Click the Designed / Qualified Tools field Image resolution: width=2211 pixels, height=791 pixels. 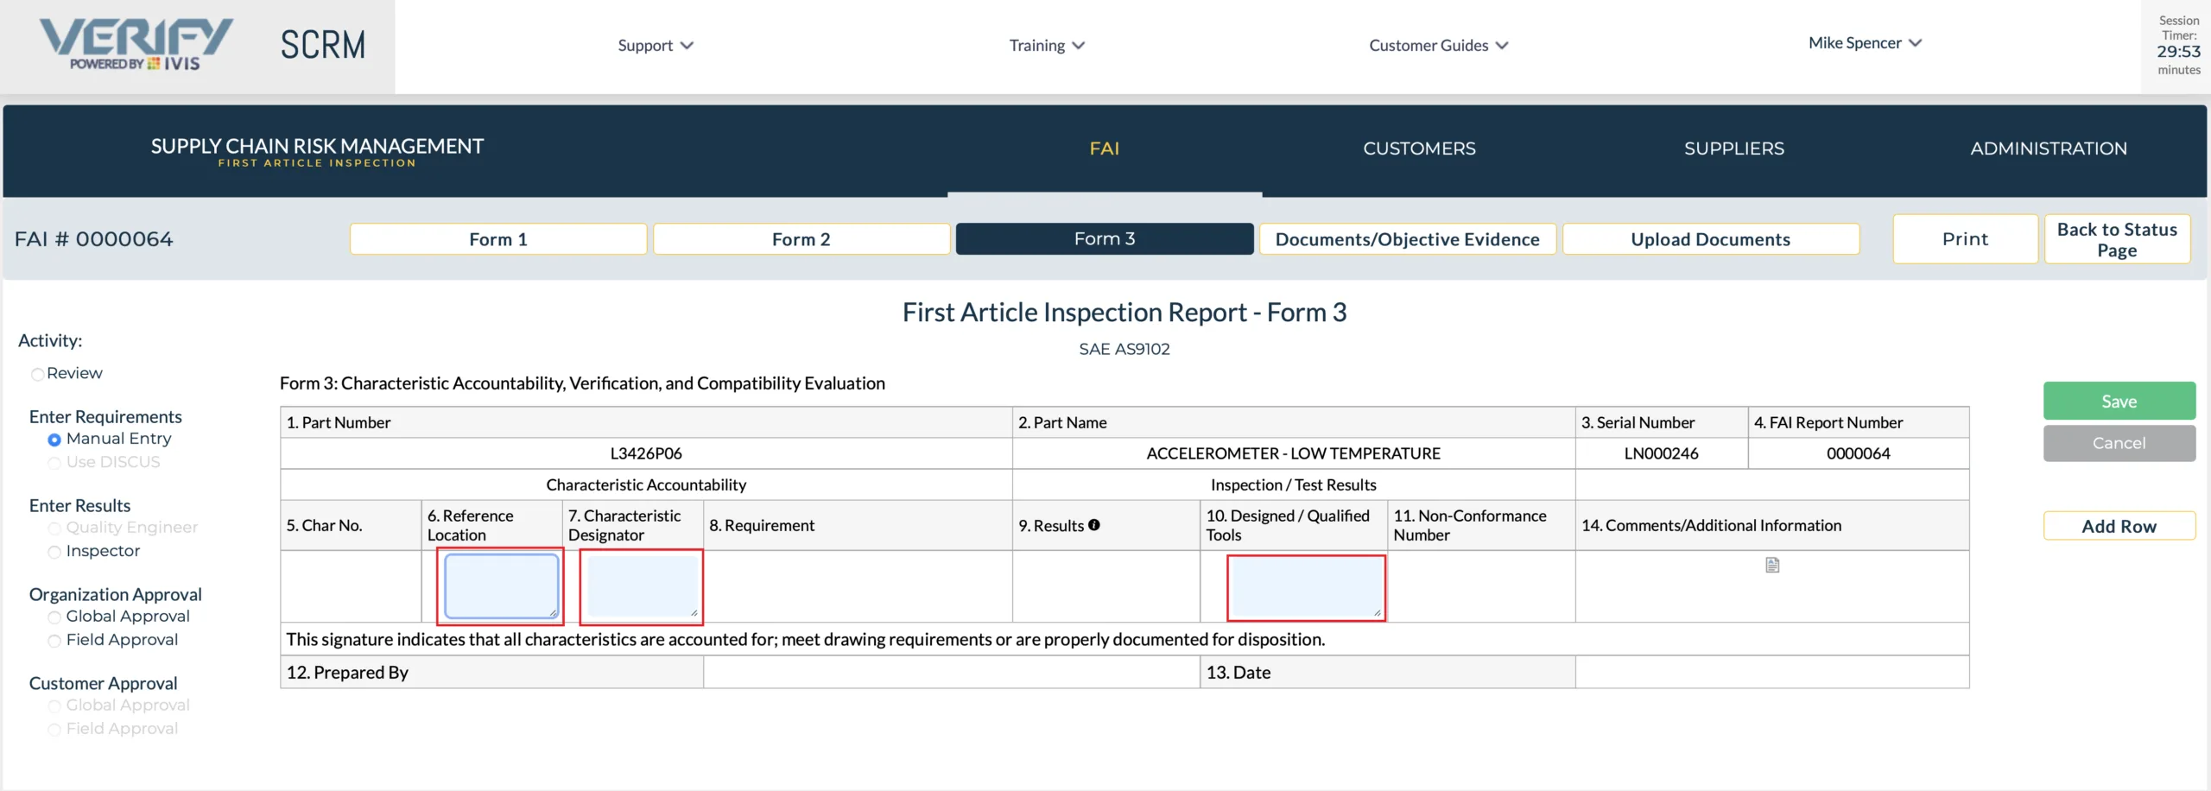click(1307, 588)
